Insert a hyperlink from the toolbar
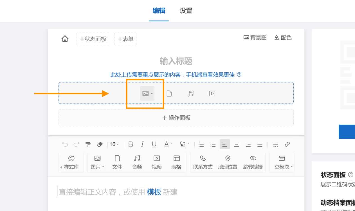Image resolution: width=355 pixels, height=211 pixels. [287, 144]
